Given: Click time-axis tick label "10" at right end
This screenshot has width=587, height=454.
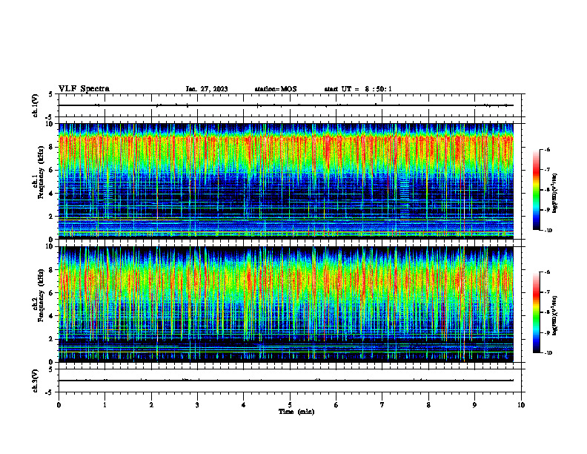Looking at the screenshot, I should [521, 405].
